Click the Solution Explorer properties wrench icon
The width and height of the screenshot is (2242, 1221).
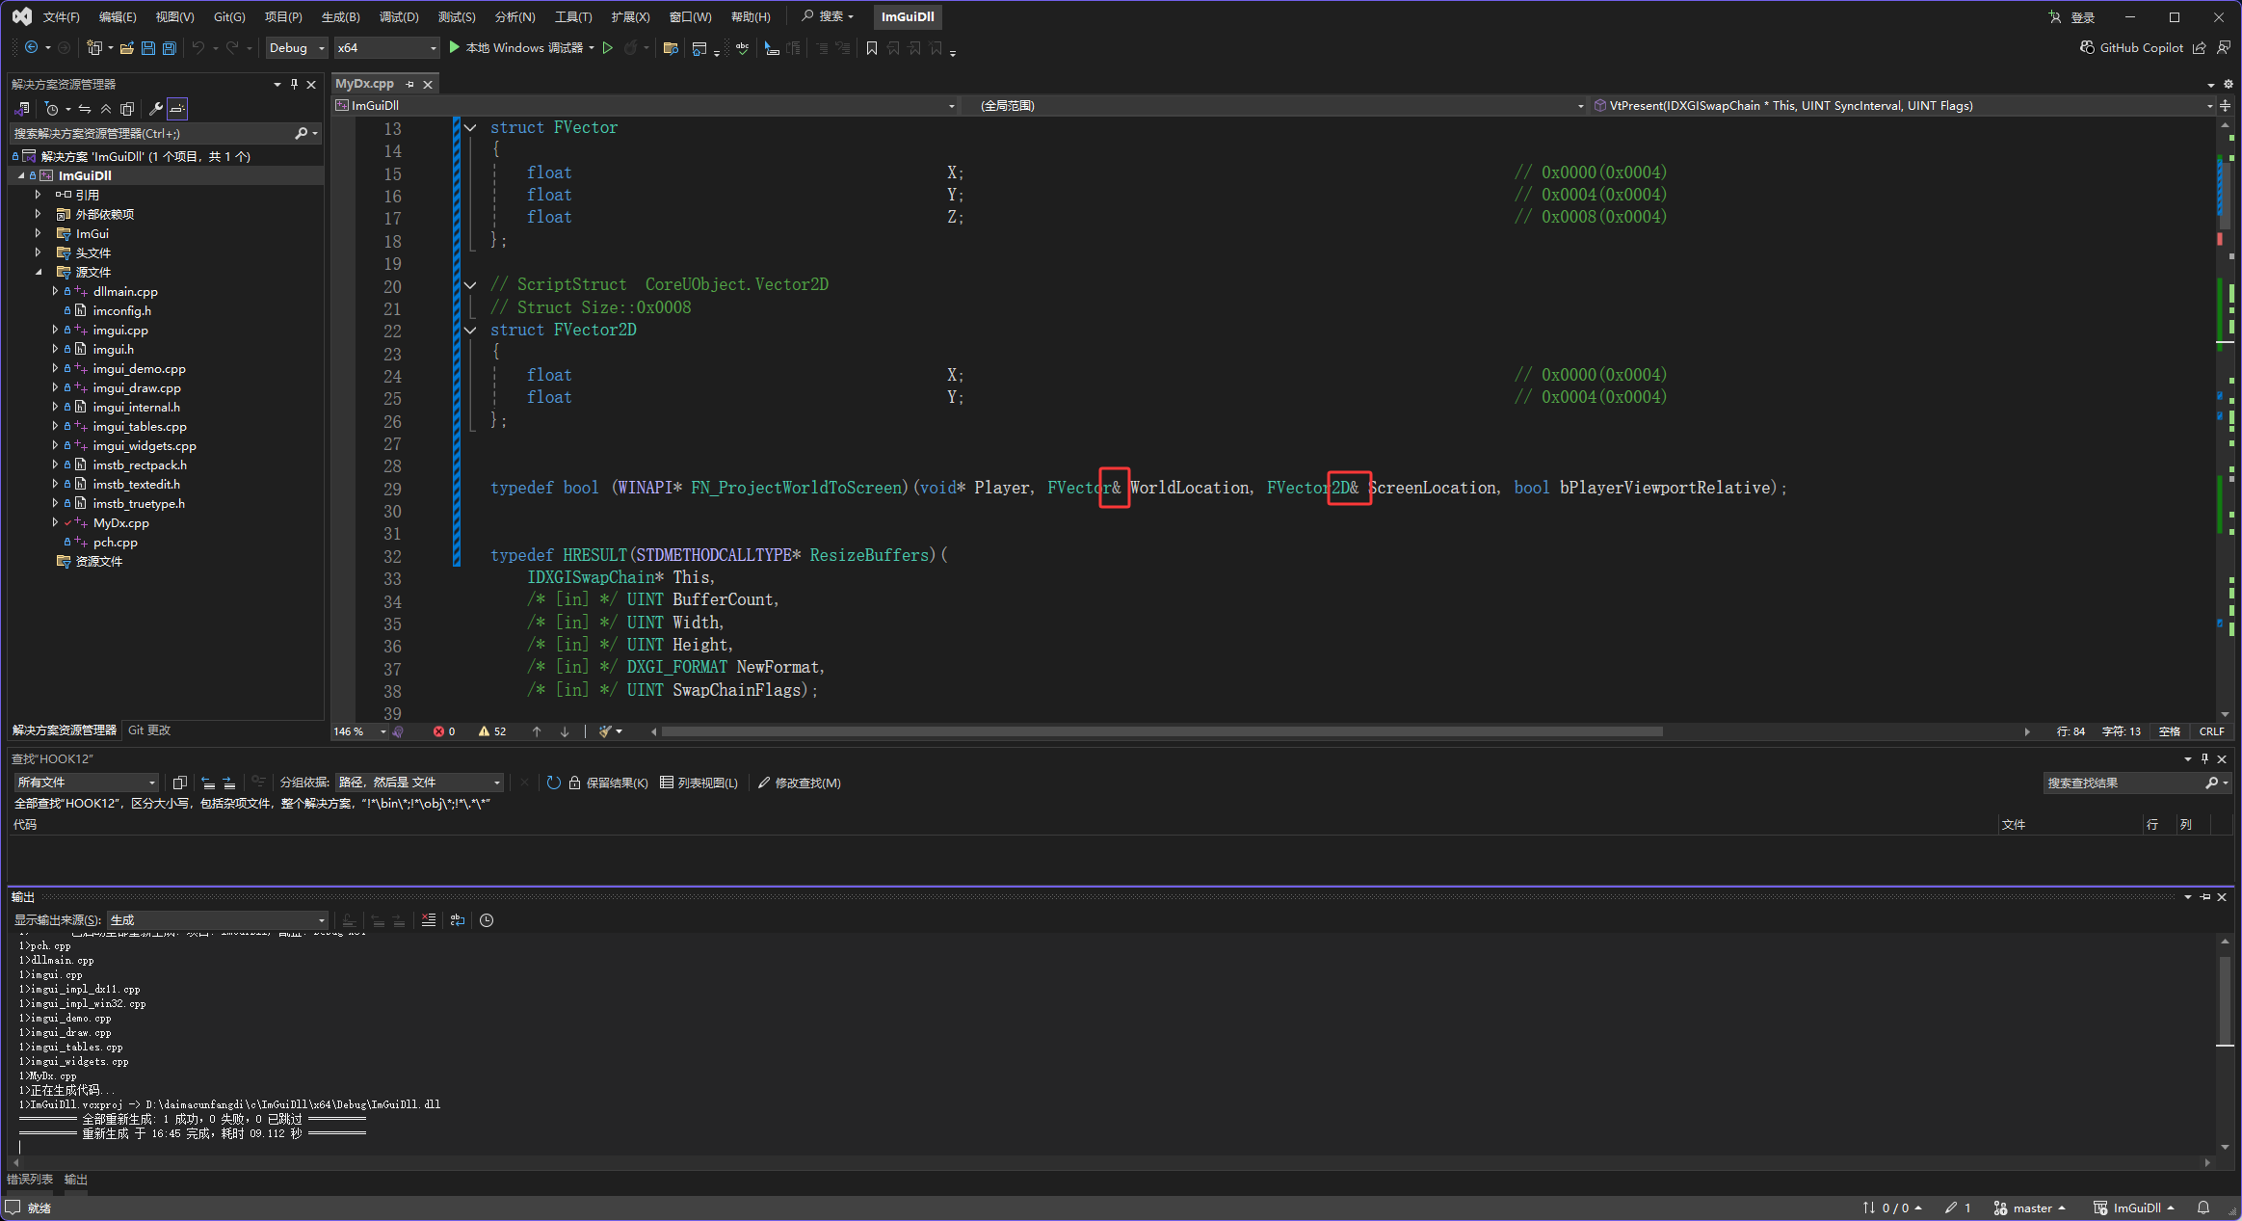coord(155,109)
